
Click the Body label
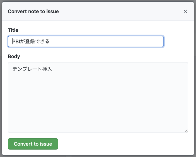tap(14, 56)
